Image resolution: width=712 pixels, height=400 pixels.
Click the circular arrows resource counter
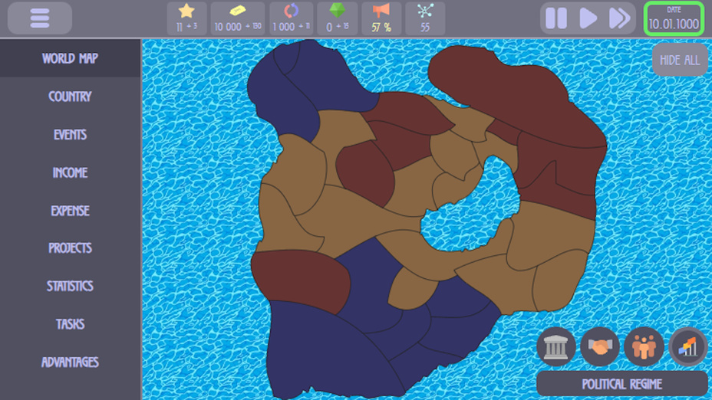292,18
